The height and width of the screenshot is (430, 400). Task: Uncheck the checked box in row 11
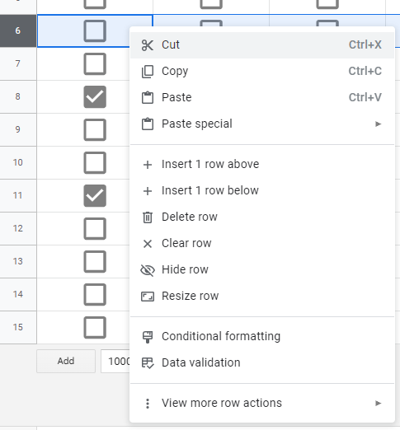tap(95, 196)
